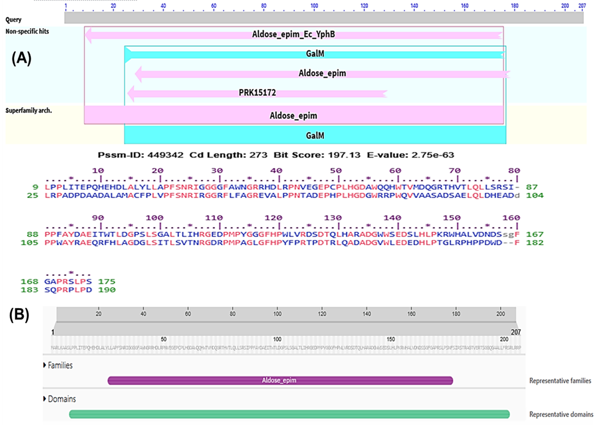Click position 100 on the query ruler
594x425 pixels.
pyautogui.click(x=314, y=5)
